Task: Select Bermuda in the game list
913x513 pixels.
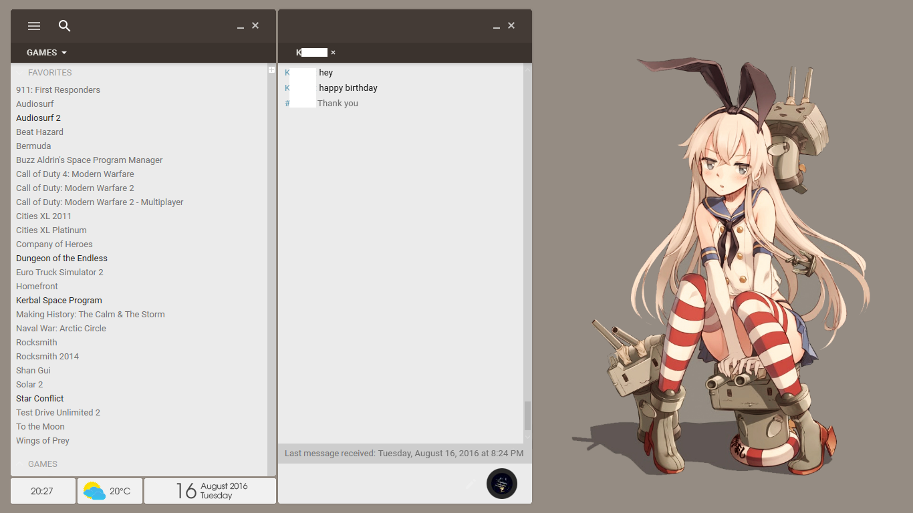Action: tap(33, 146)
